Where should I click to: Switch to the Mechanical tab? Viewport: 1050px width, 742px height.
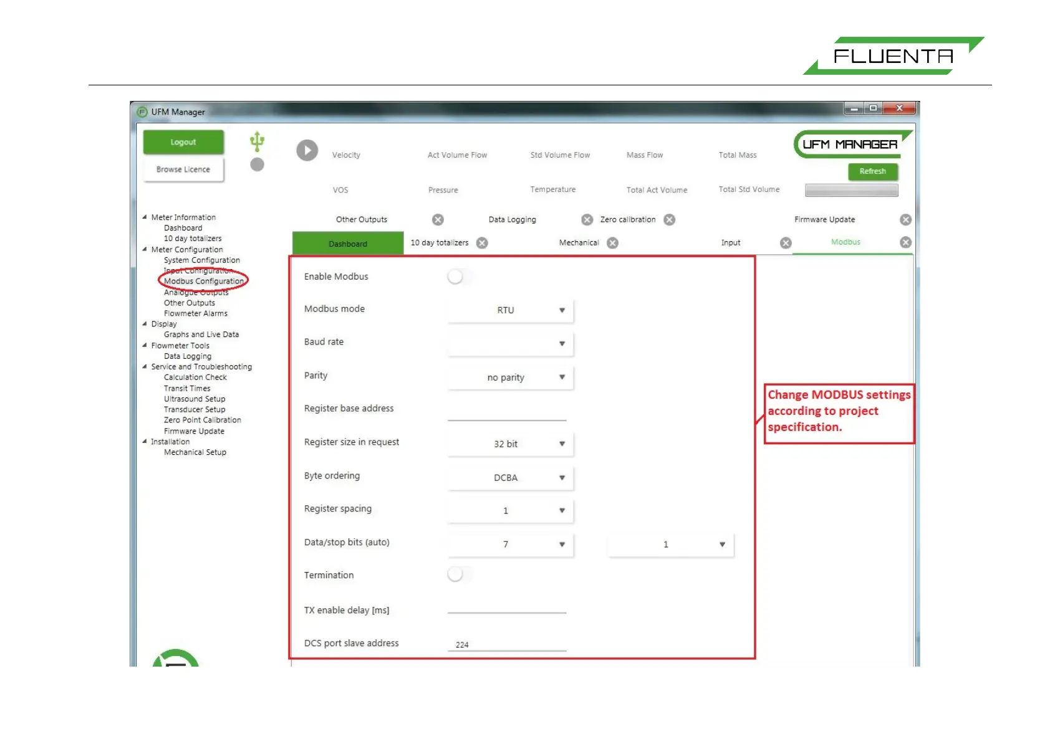[x=579, y=243]
